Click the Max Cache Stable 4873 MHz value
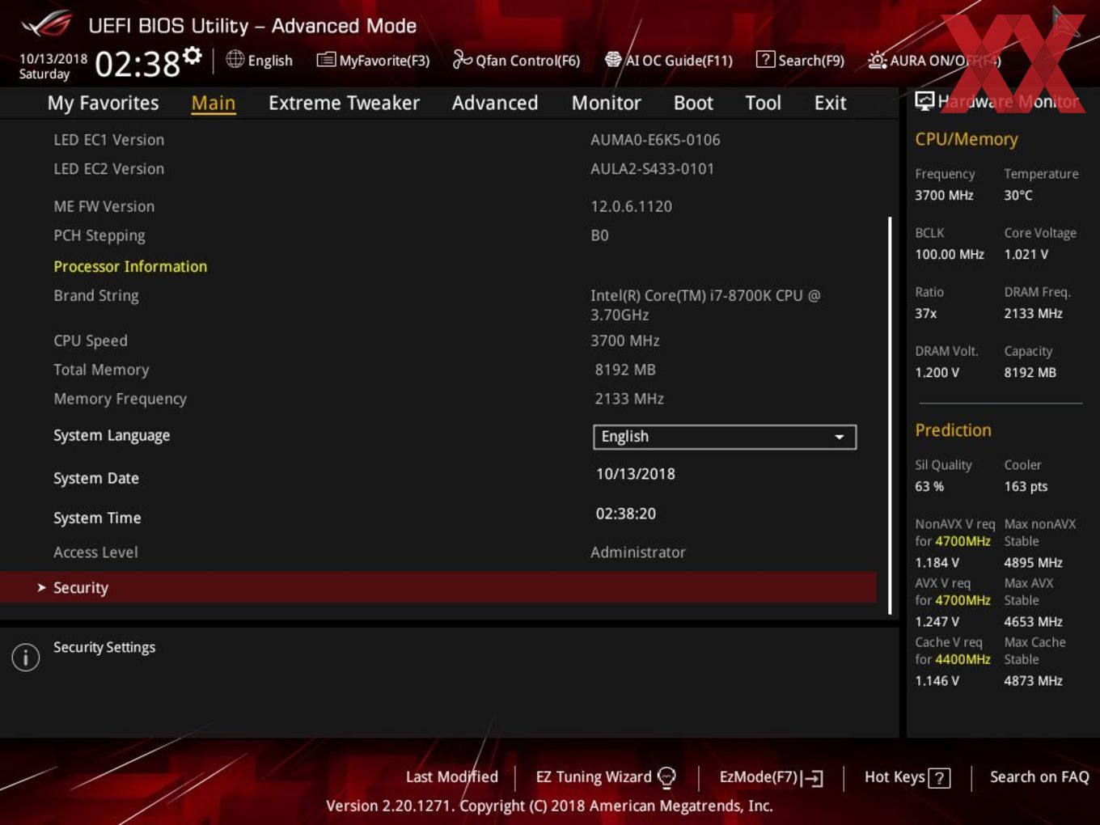 click(x=1034, y=681)
